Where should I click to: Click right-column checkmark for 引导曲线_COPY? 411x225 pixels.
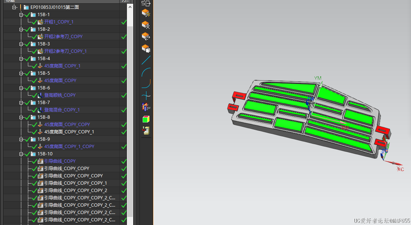pos(124,161)
